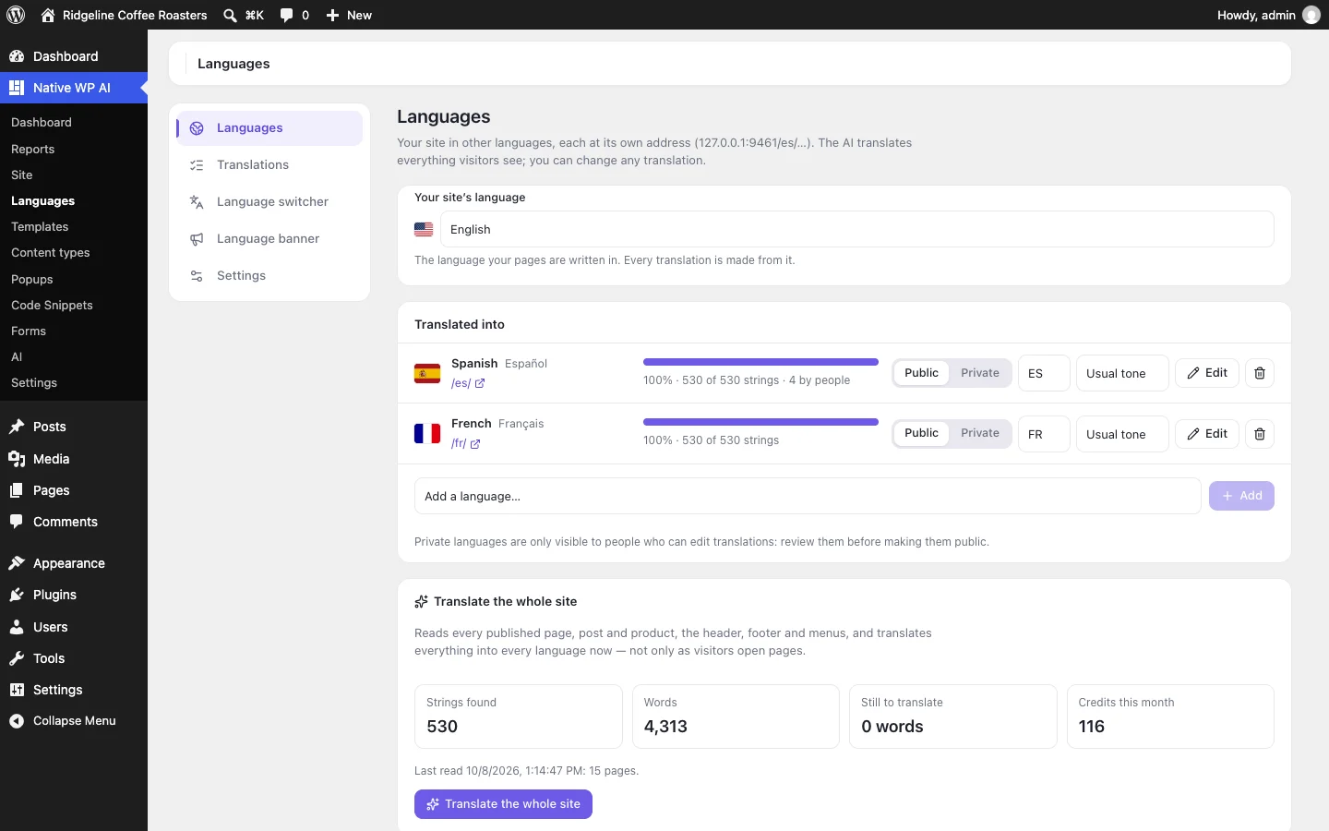
Task: Click the admin user avatar
Action: pyautogui.click(x=1311, y=15)
